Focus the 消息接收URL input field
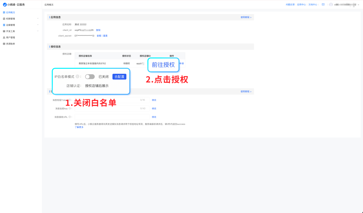This screenshot has height=213, width=363. pyautogui.click(x=112, y=117)
